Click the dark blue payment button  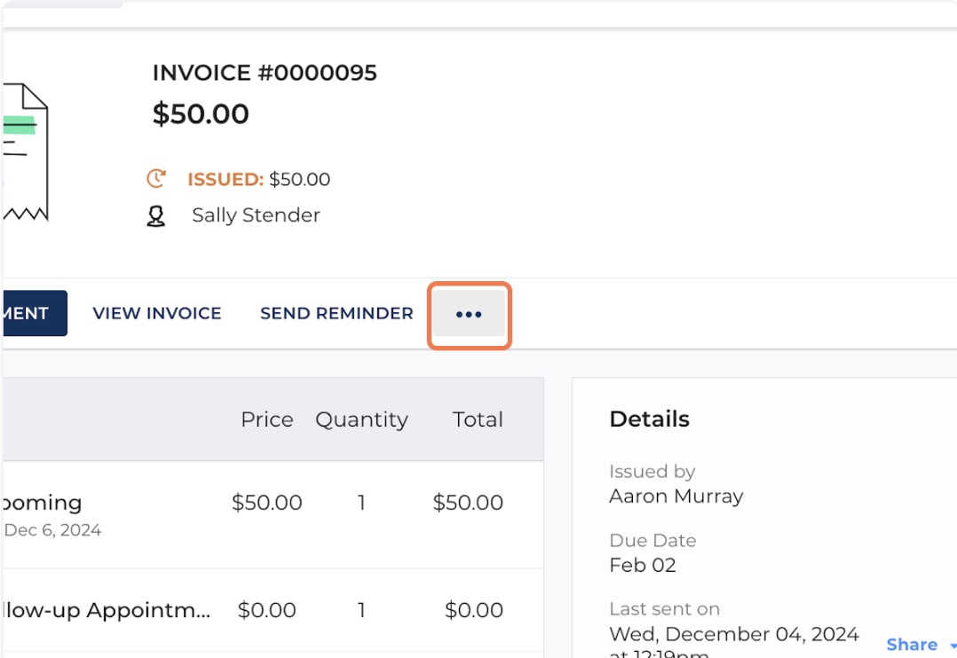(x=34, y=314)
